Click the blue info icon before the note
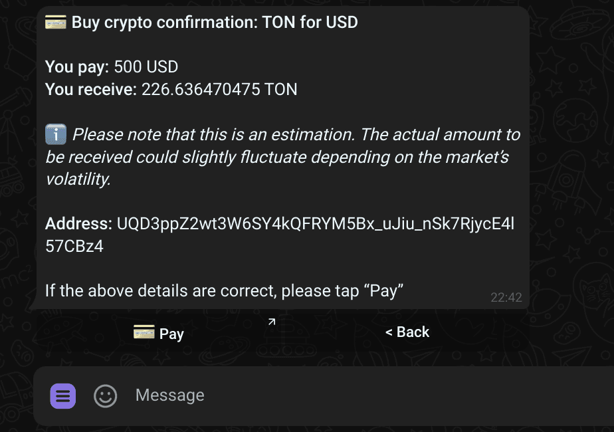This screenshot has width=614, height=432. tap(56, 135)
